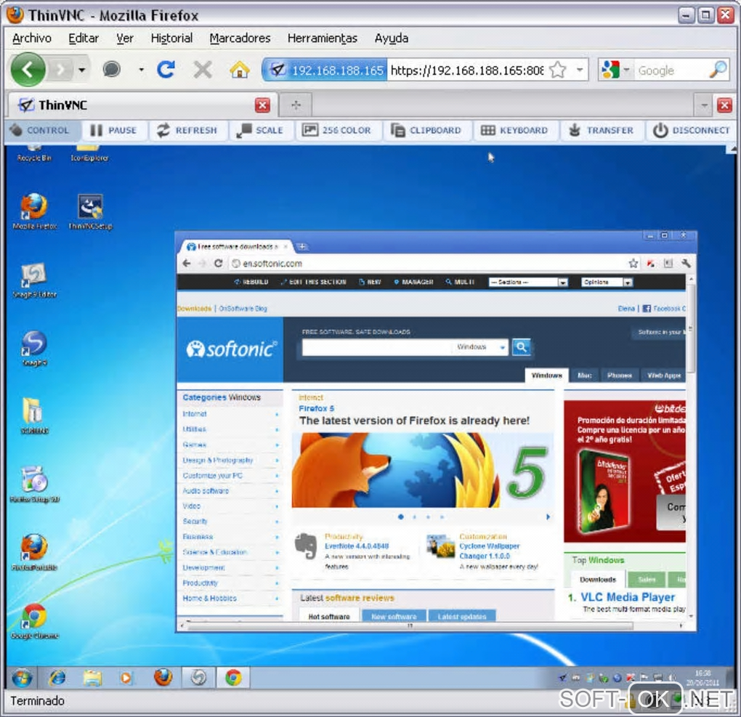The height and width of the screenshot is (717, 741).
Task: Open Internet Explorer from remote taskbar
Action: pyautogui.click(x=57, y=678)
